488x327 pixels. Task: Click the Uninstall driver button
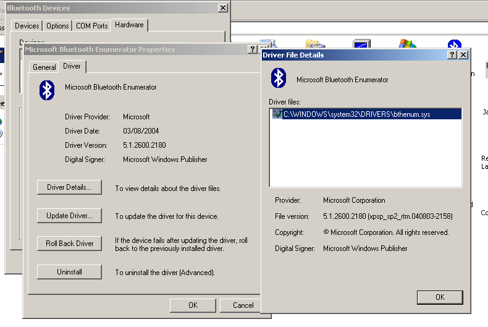coord(69,271)
